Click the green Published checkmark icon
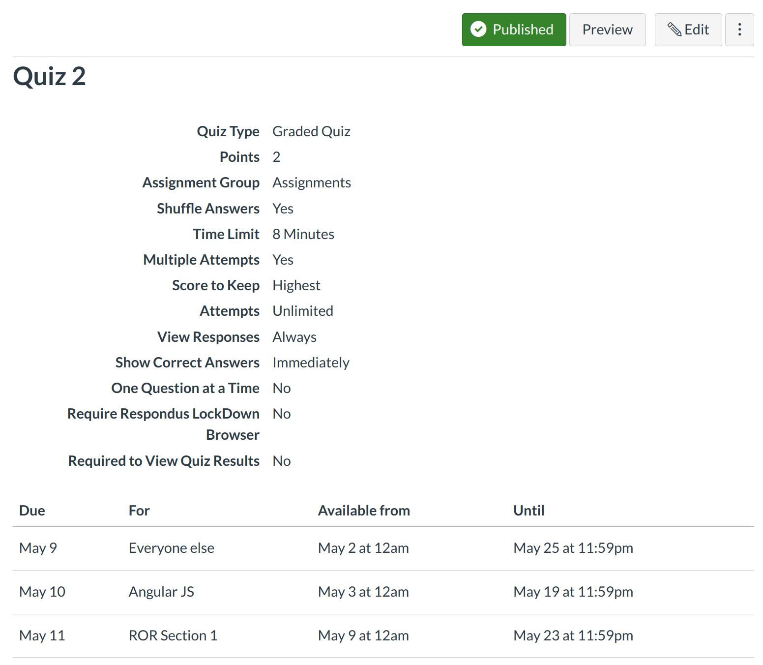763x665 pixels. coord(478,30)
